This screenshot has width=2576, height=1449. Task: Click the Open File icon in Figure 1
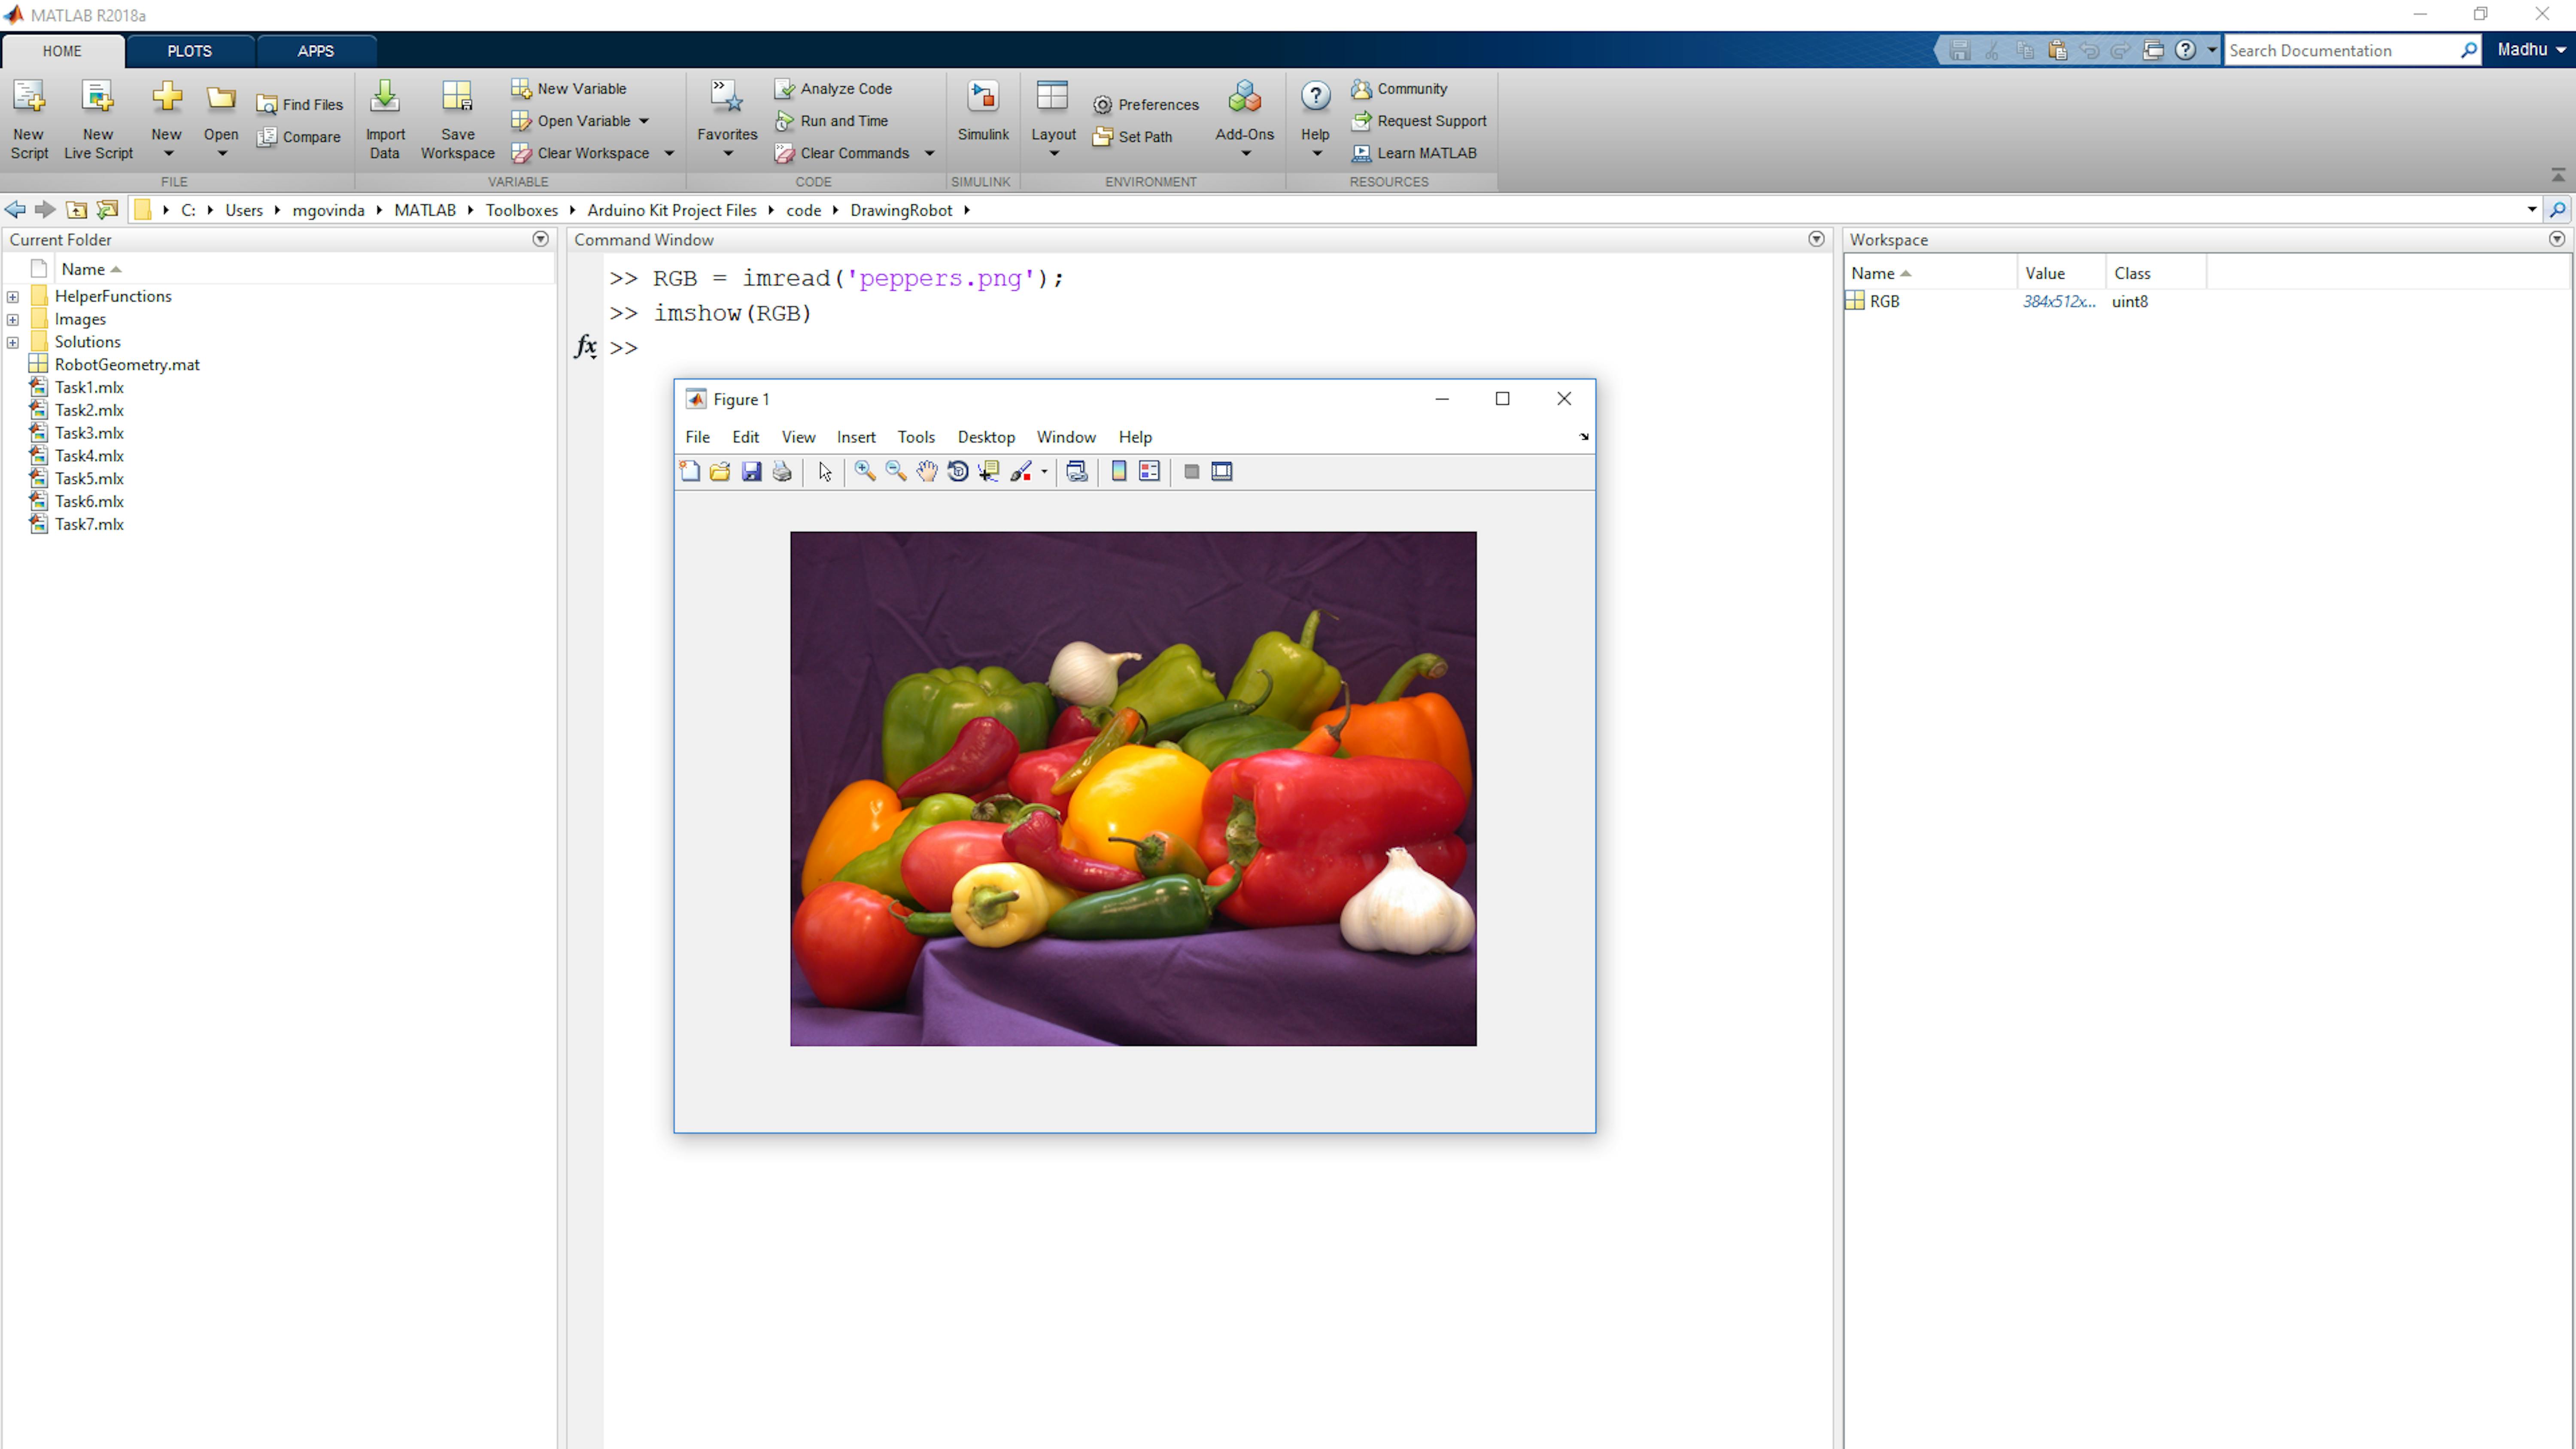click(x=720, y=472)
